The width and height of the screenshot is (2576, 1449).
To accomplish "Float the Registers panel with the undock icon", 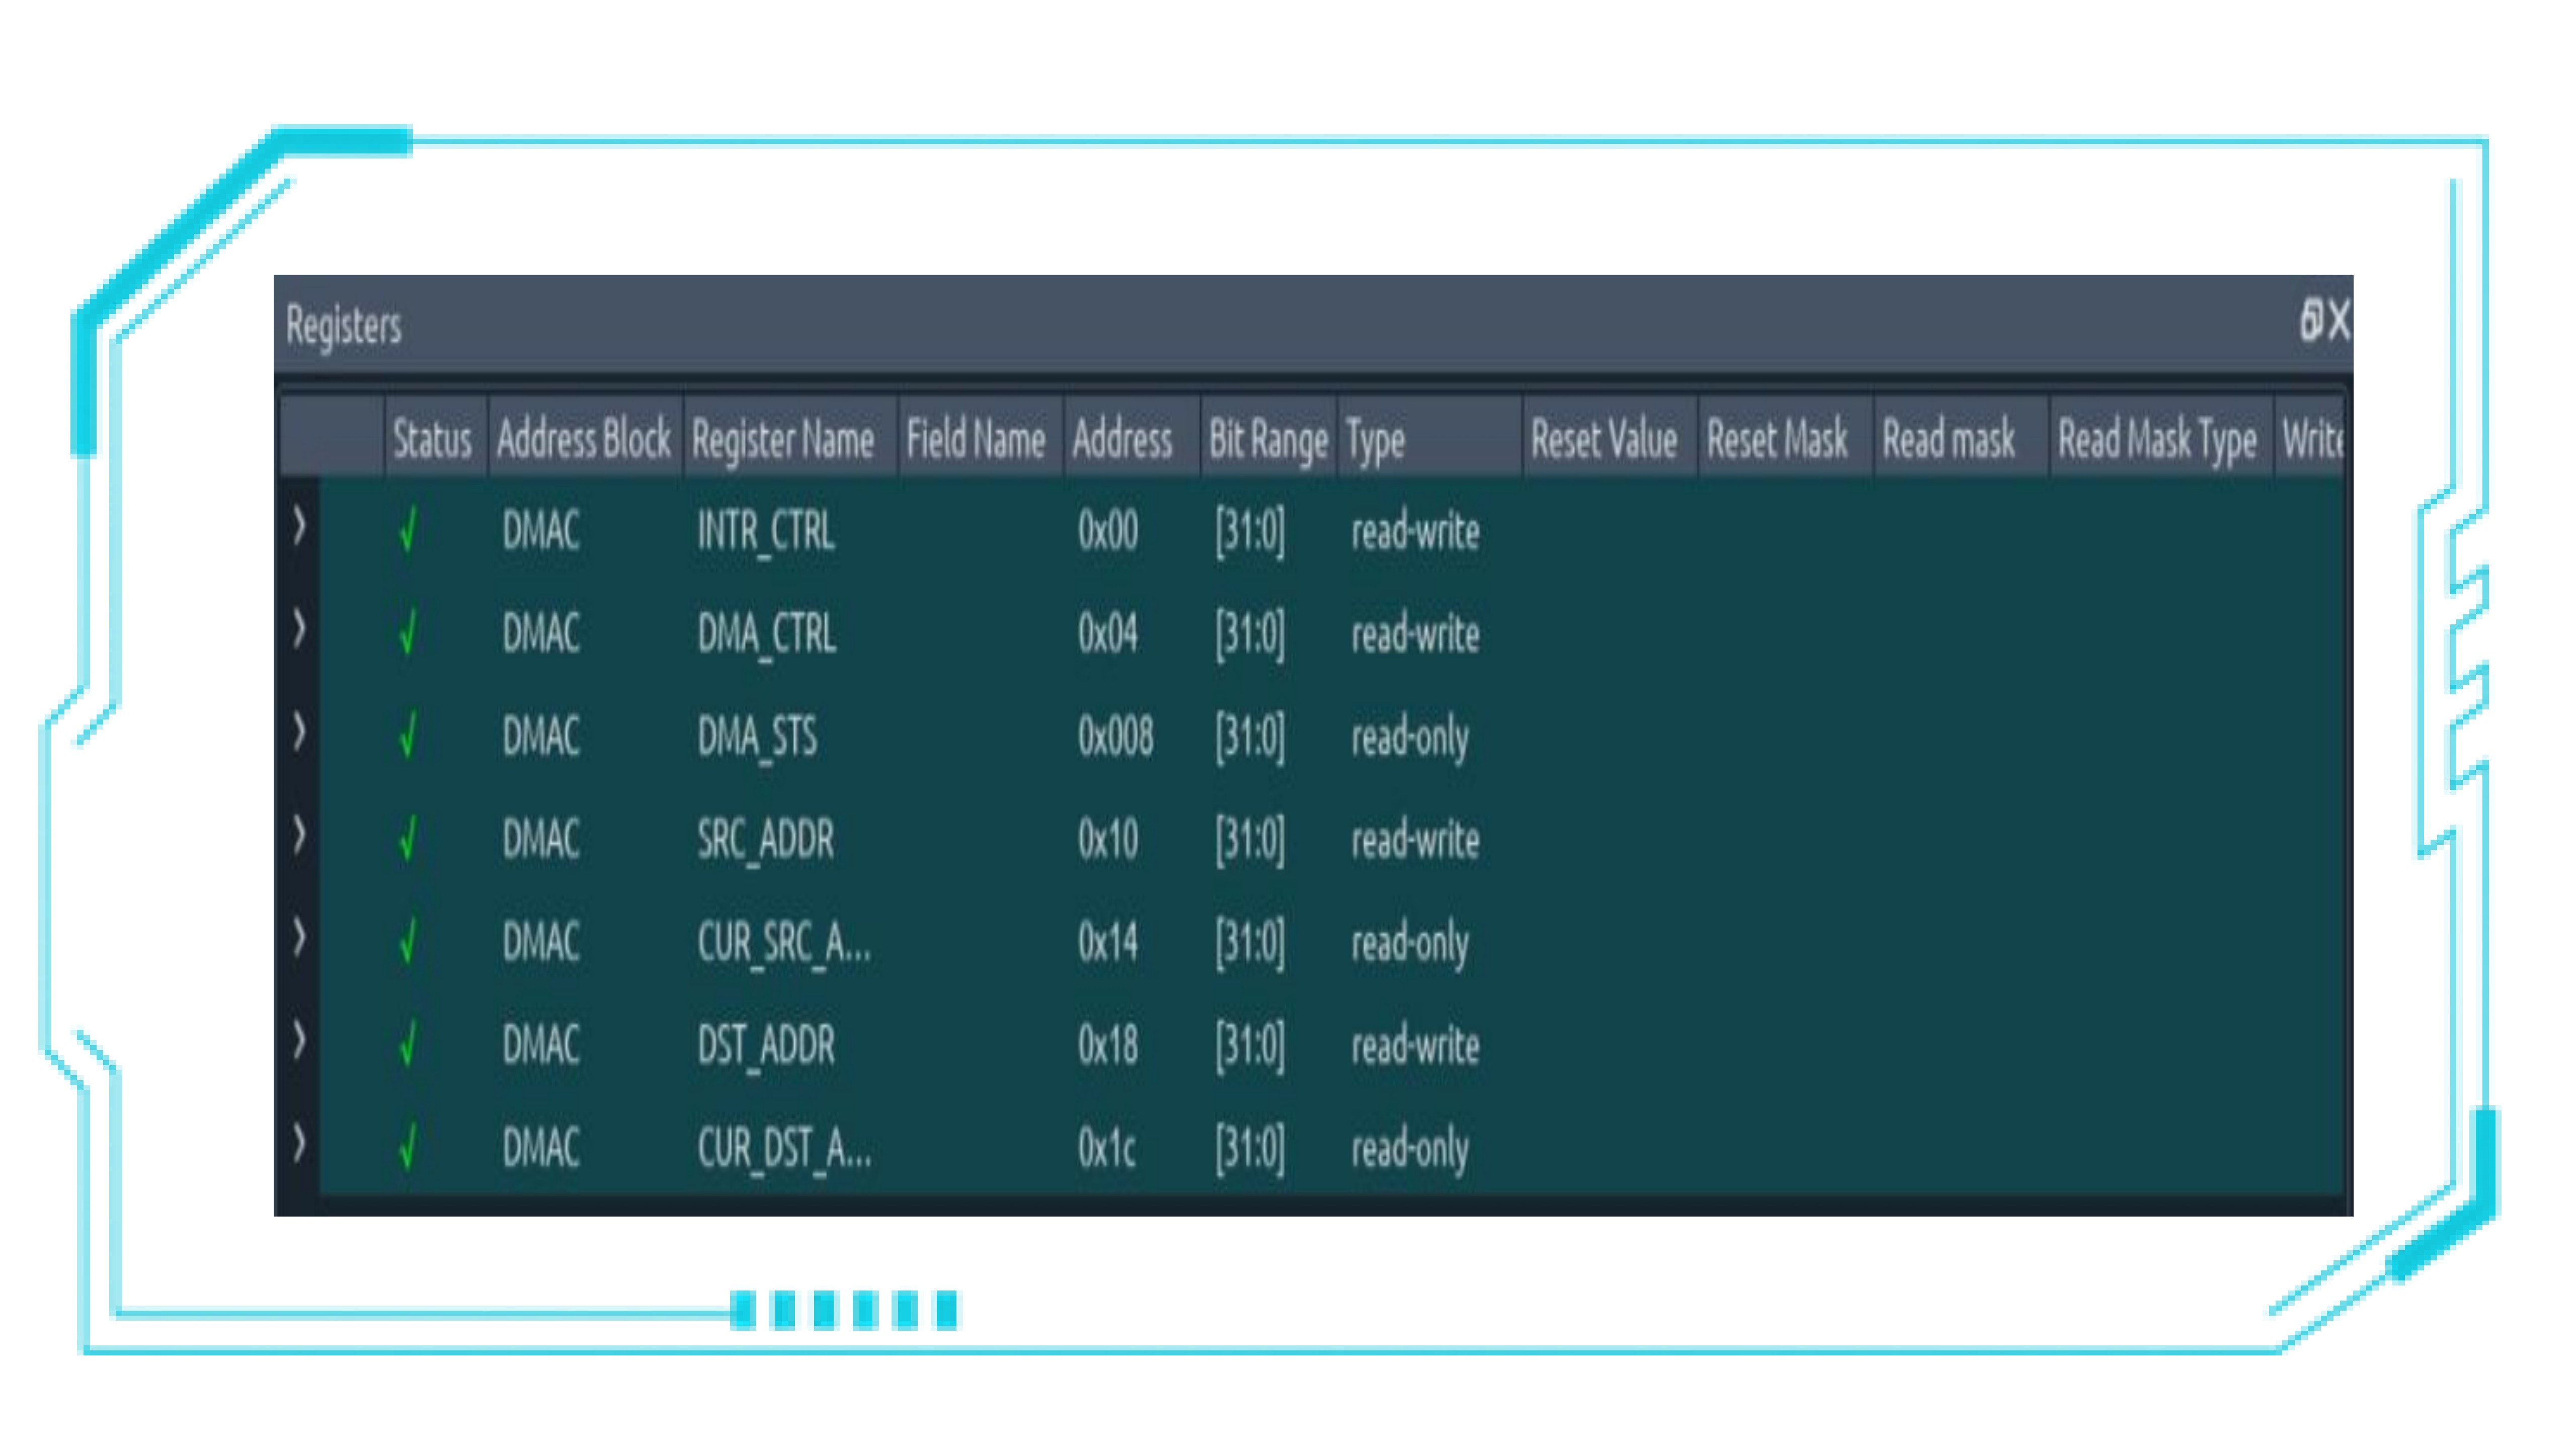I will coord(2311,321).
